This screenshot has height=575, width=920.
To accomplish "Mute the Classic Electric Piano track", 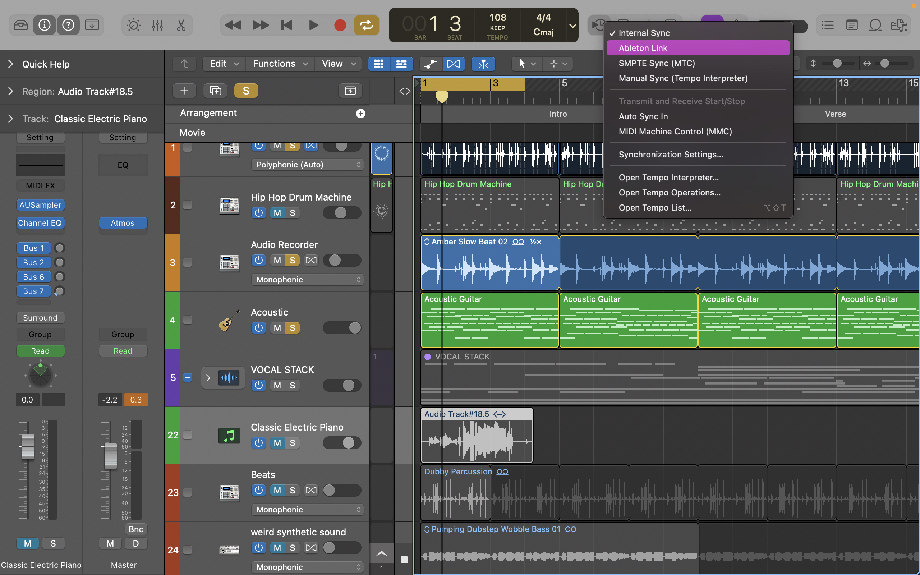I will [x=277, y=443].
